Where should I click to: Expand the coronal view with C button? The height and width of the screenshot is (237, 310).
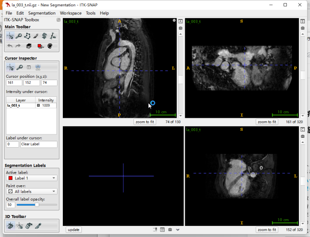303,129
